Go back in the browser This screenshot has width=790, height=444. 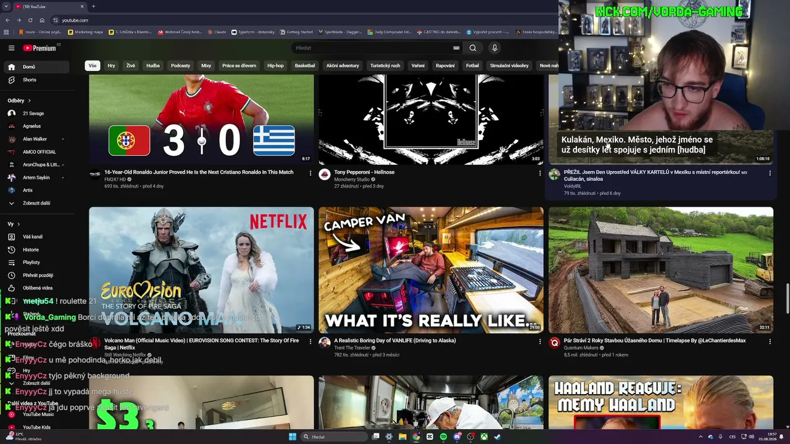pyautogui.click(x=7, y=20)
